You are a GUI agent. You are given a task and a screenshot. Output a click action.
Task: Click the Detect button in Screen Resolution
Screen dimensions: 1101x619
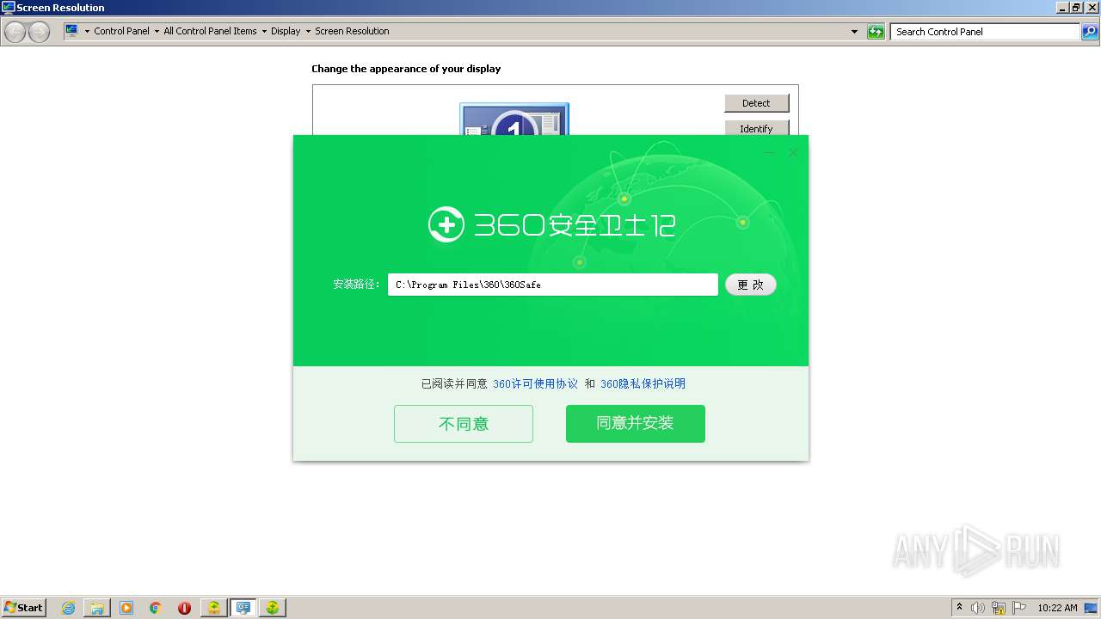pyautogui.click(x=756, y=103)
